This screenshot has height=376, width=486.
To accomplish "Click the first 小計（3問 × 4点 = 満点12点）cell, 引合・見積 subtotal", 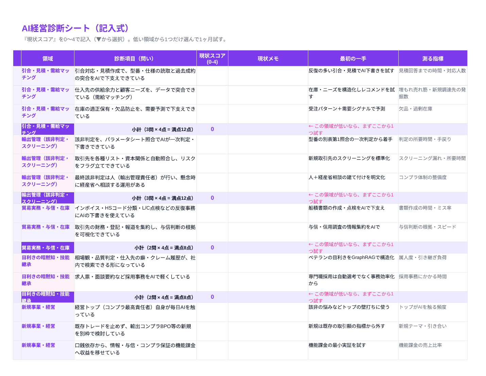I will click(135, 129).
